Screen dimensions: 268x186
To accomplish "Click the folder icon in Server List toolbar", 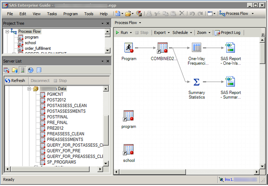I will [x=15, y=70].
